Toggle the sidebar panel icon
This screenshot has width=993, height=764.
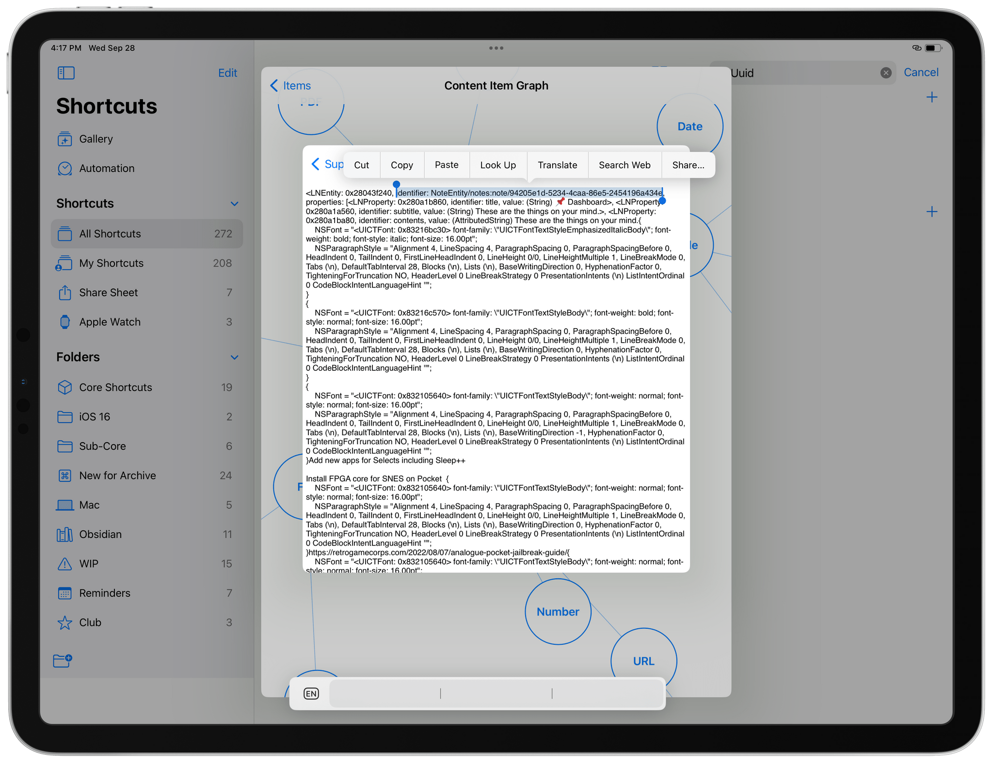[66, 73]
